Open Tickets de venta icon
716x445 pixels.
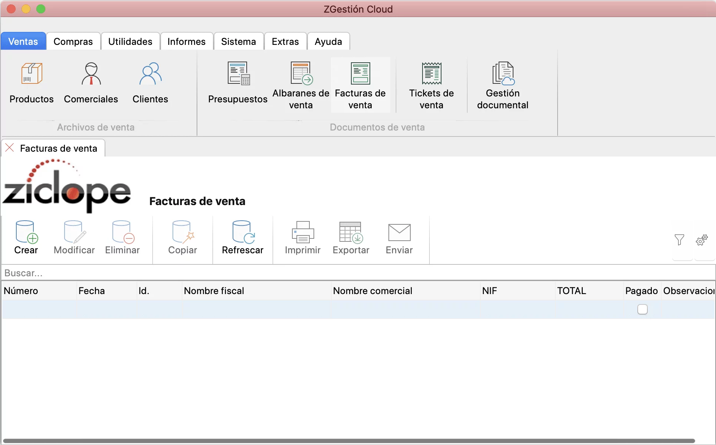click(431, 73)
